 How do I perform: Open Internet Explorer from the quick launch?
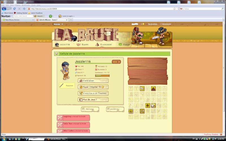[13, 139]
